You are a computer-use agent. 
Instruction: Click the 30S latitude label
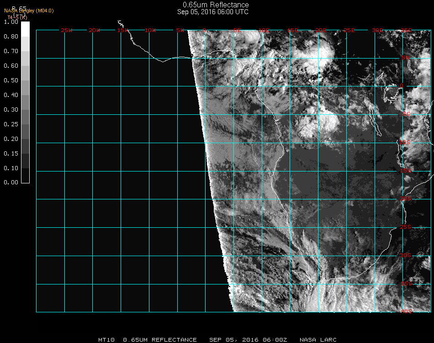click(x=406, y=255)
